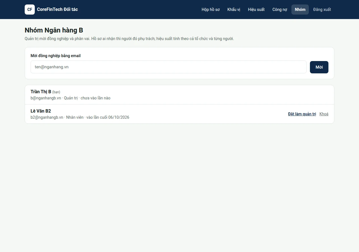Switch to Hiệu suất page
The image size is (359, 252).
click(x=256, y=10)
